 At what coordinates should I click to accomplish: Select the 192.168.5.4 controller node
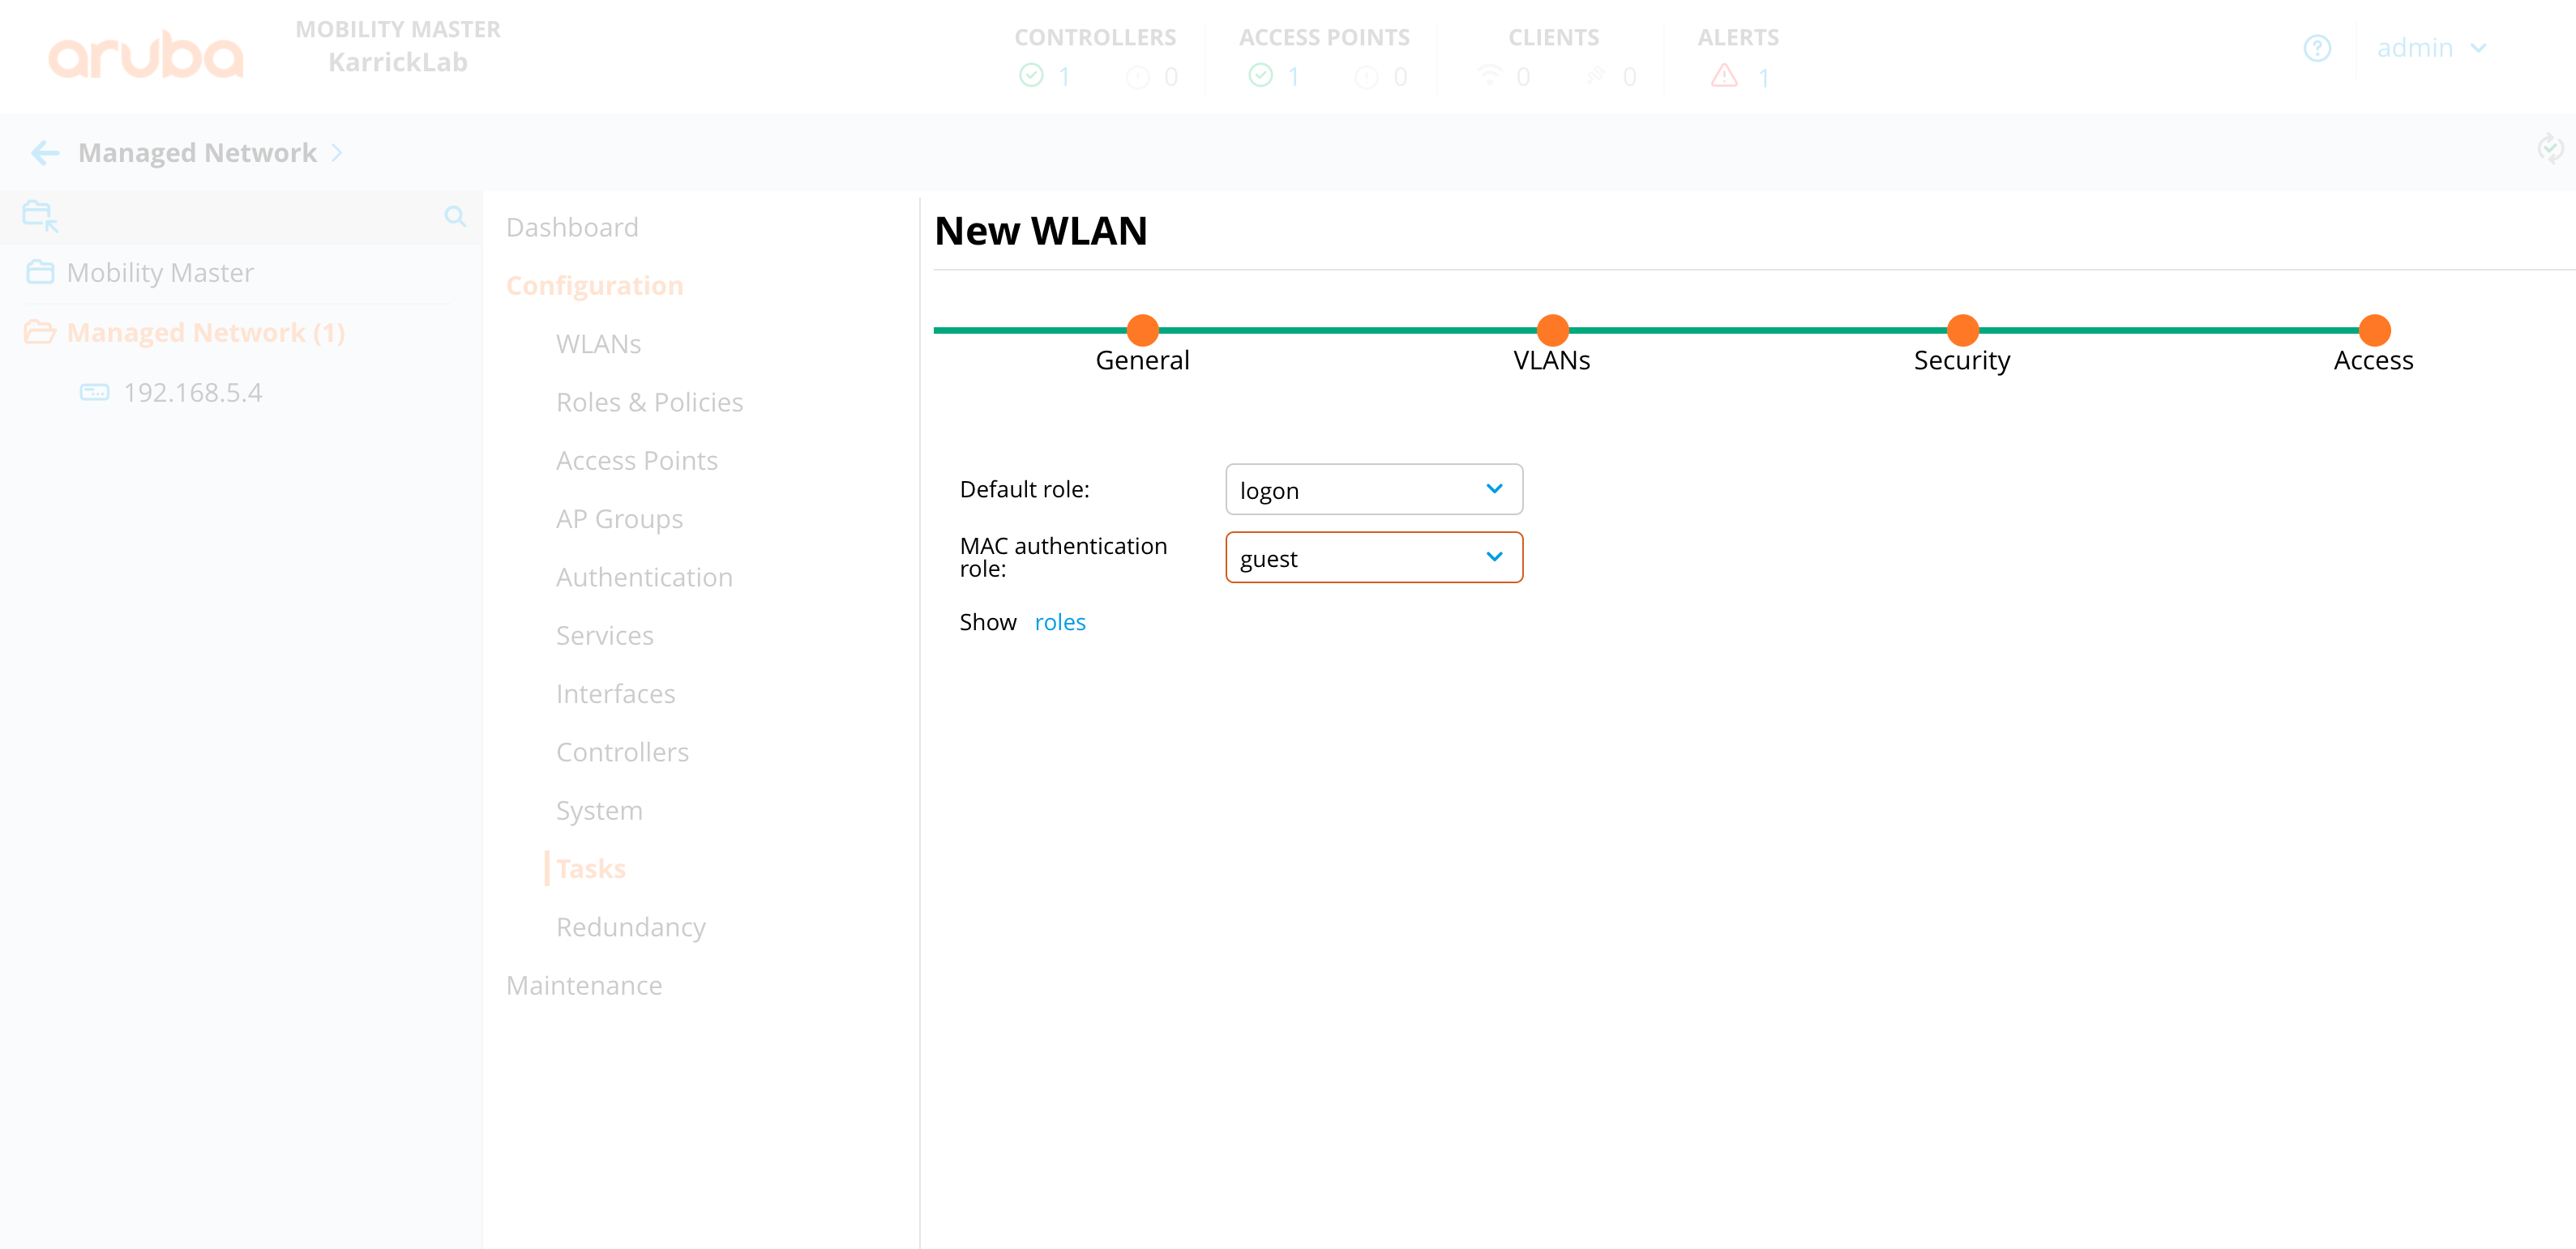point(192,393)
